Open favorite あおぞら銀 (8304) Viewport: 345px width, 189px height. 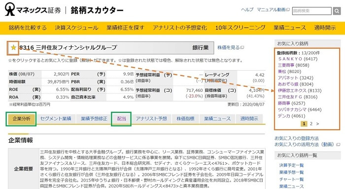[x=296, y=84]
